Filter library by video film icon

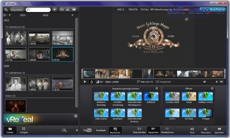(x=74, y=10)
